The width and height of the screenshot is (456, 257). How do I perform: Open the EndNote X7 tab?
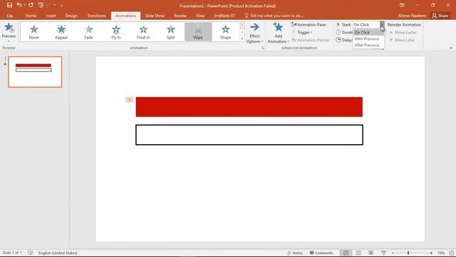point(224,16)
